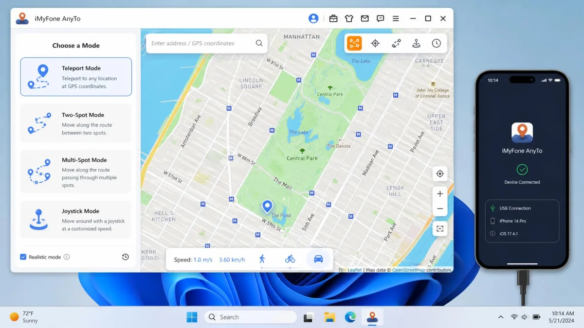This screenshot has width=584, height=328.
Task: Activate the orange teleport mode toolbar icon
Action: tap(354, 43)
